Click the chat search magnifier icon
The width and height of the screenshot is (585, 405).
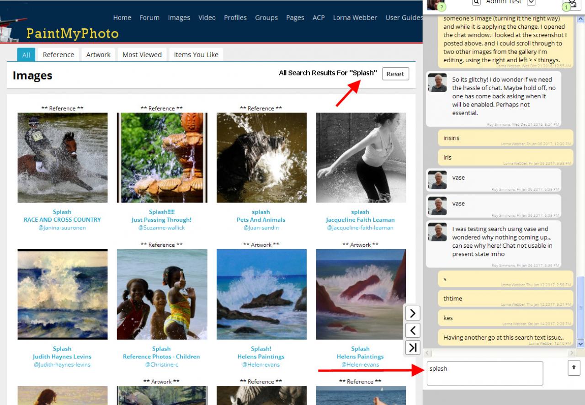pos(476,2)
